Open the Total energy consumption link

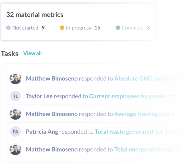pyautogui.click(x=148, y=150)
